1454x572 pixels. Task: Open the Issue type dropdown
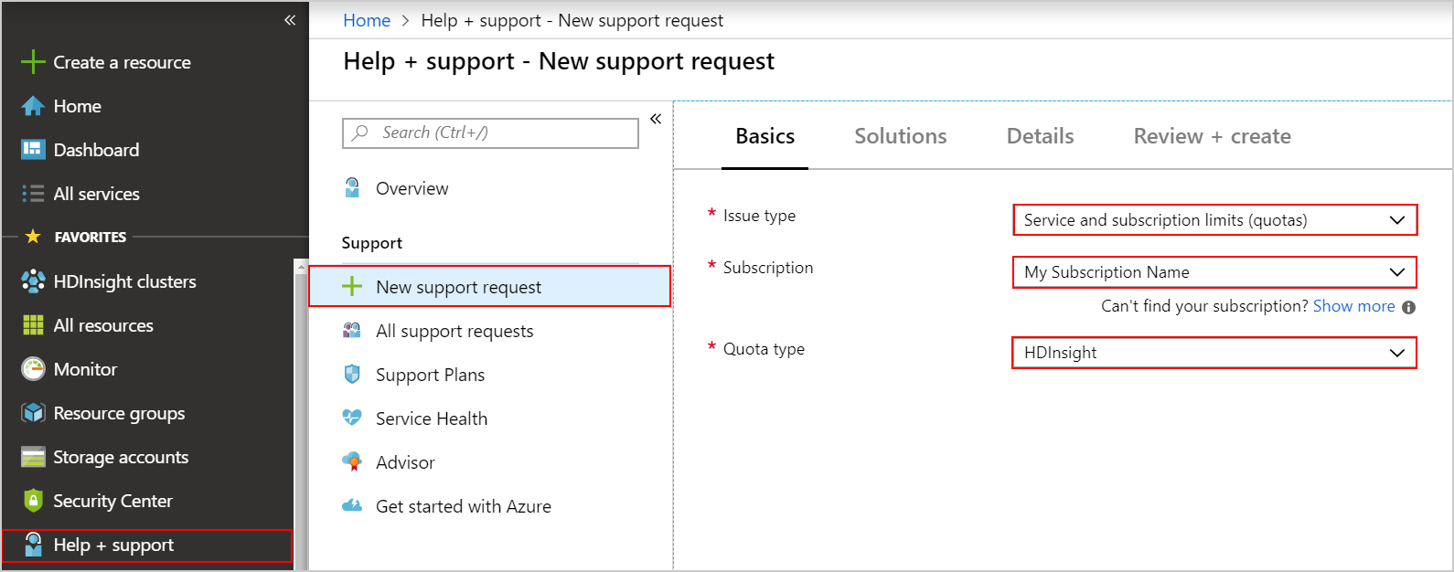(x=1215, y=220)
